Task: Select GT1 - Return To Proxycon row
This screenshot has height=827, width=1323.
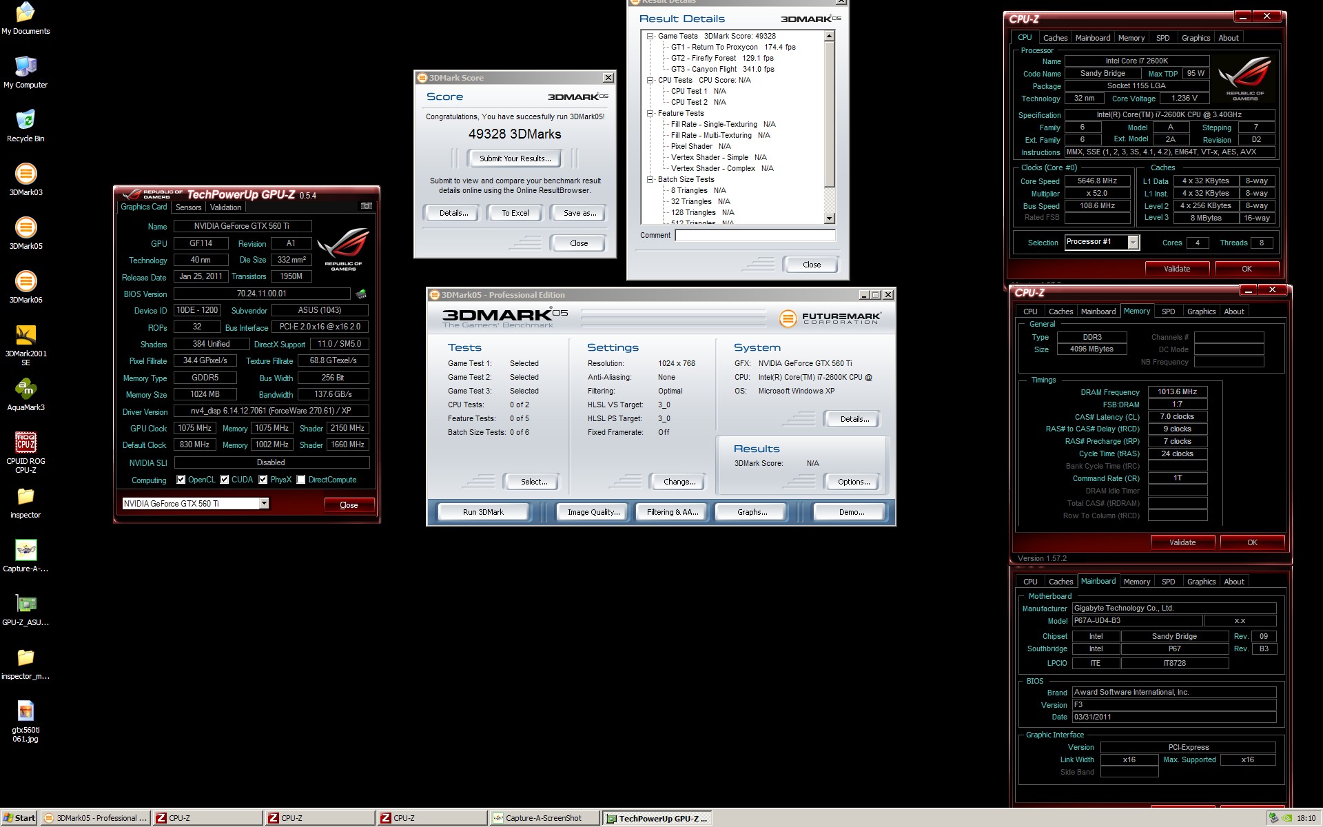Action: [x=733, y=47]
